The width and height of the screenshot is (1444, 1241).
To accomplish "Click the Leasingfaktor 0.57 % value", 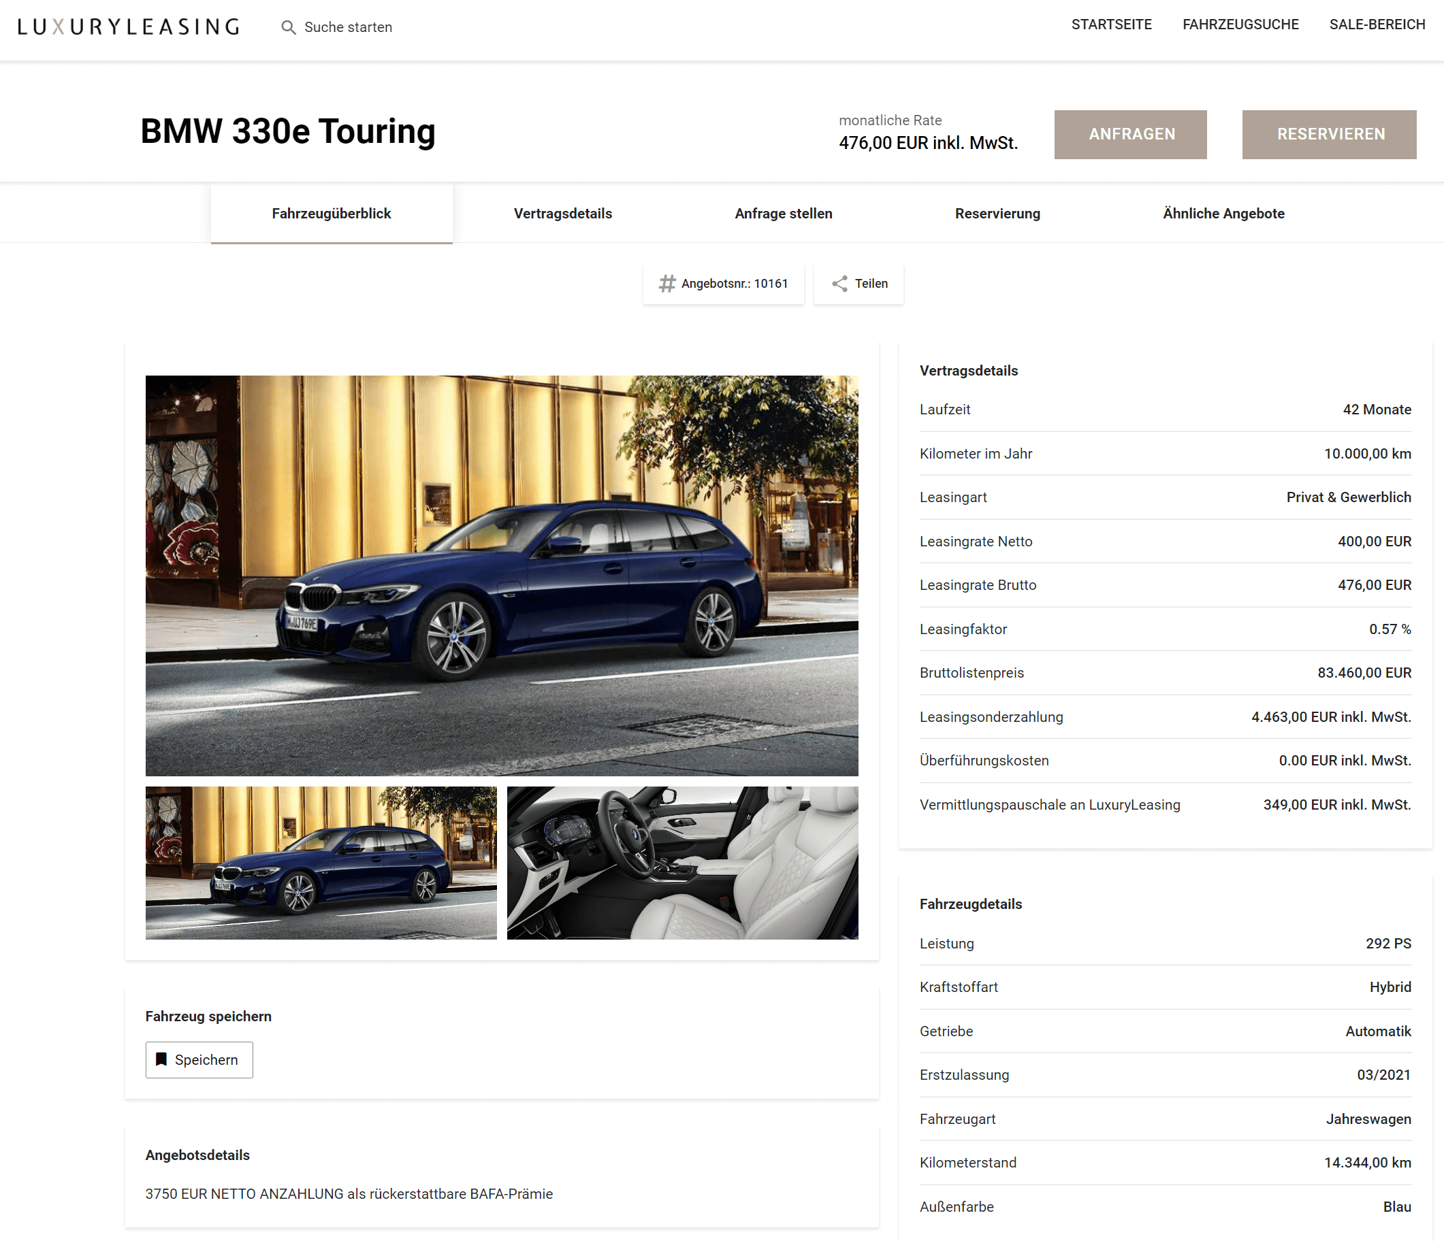I will coord(1389,629).
